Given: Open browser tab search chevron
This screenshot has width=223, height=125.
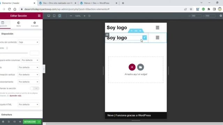Looking at the screenshot, I should (x=201, y=3).
